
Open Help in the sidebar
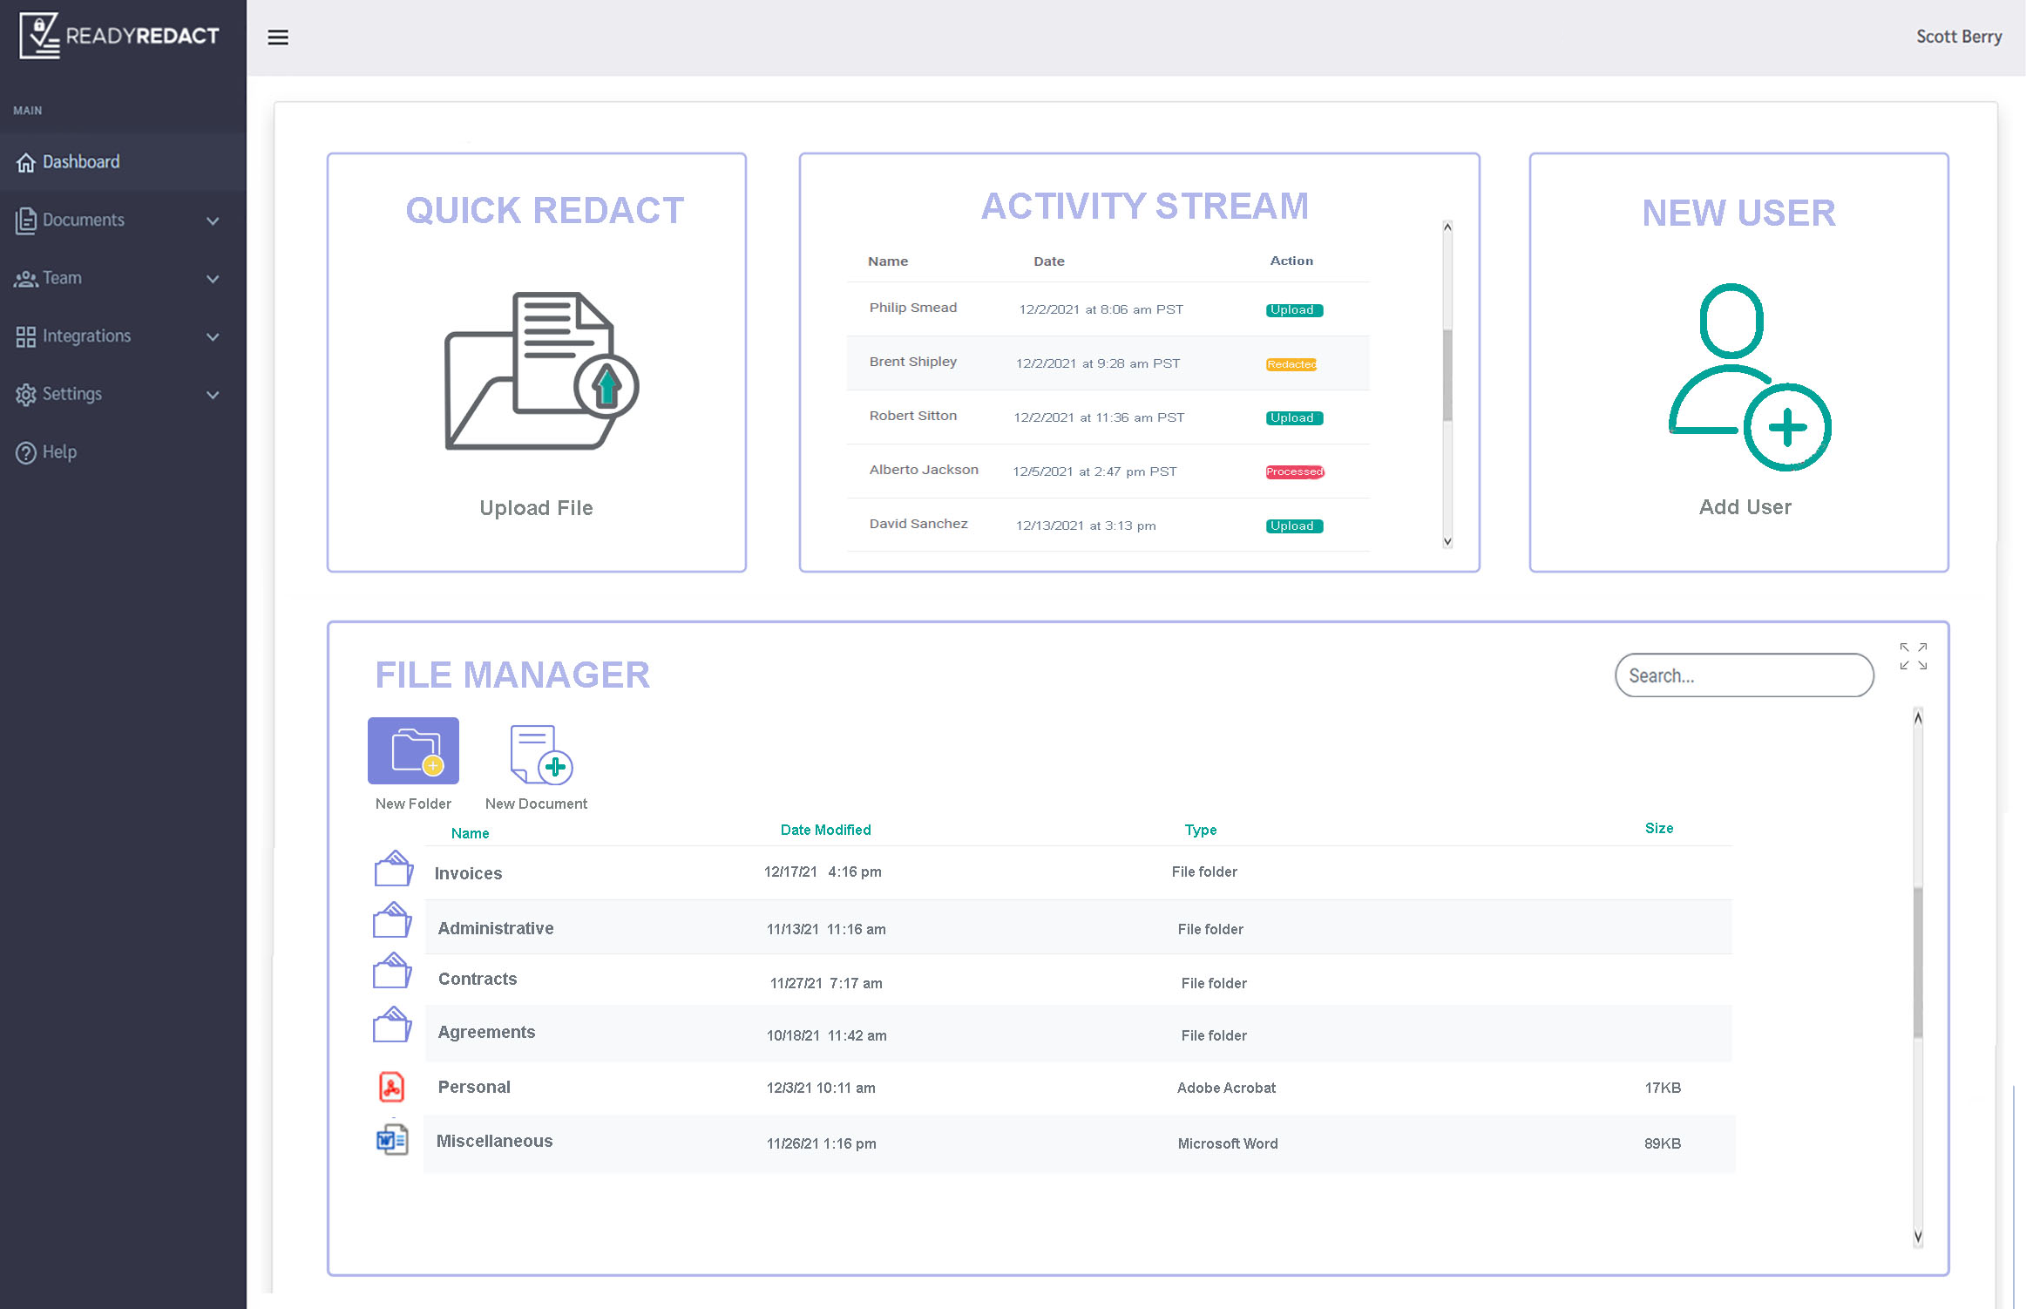[x=59, y=452]
